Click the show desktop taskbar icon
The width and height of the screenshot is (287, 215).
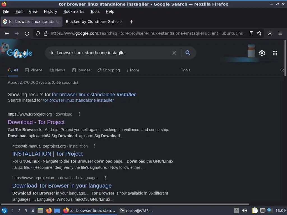[57, 211]
